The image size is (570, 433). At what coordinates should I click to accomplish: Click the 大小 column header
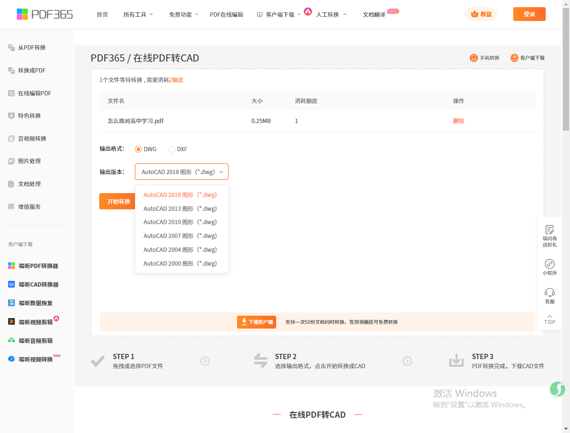(x=257, y=101)
